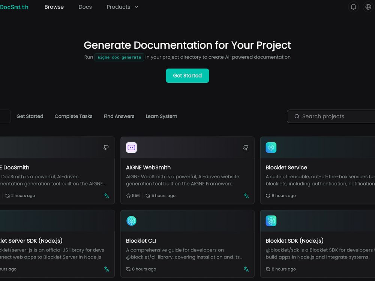This screenshot has height=281, width=375.
Task: Click the Blocklet CLI logo icon
Action: click(x=131, y=221)
